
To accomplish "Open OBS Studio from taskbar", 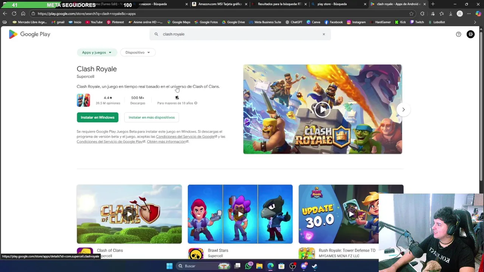I will tap(292, 266).
